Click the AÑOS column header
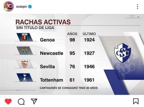 pos(72,34)
